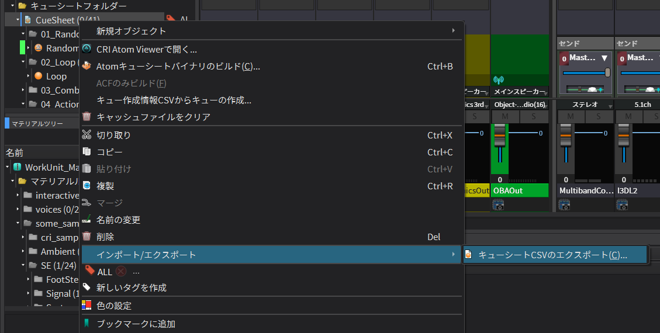660x333 pixels.
Task: Click the scissors icon for 切り取り
Action: click(87, 135)
